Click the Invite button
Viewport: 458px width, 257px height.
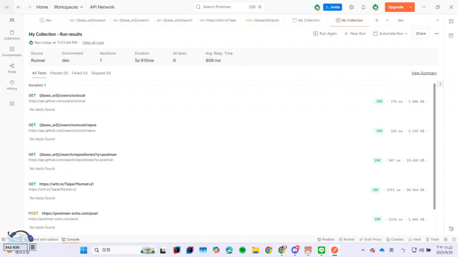click(332, 7)
